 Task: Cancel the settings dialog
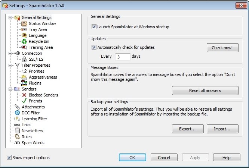click(164, 158)
